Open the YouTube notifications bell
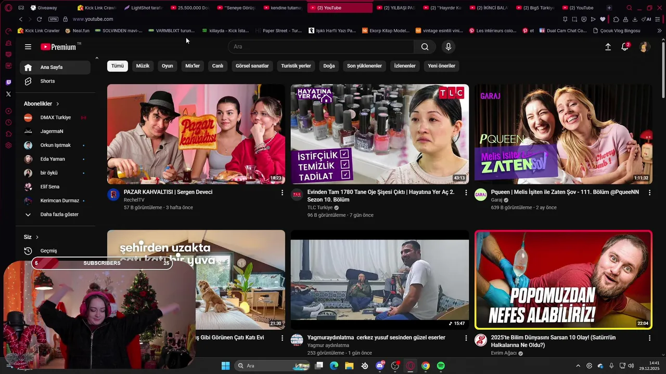 point(625,47)
